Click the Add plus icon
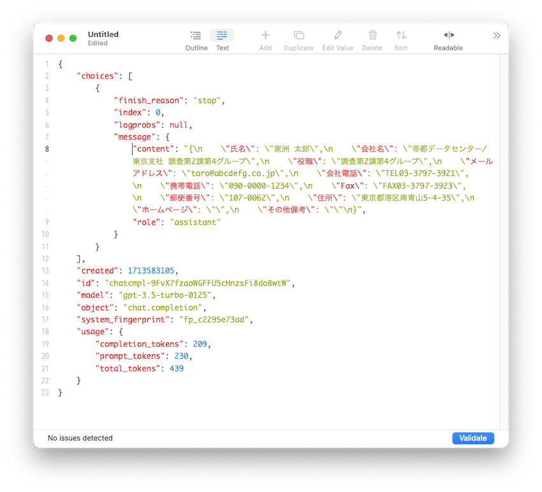Screen dimensions: 542x492 coord(265,35)
